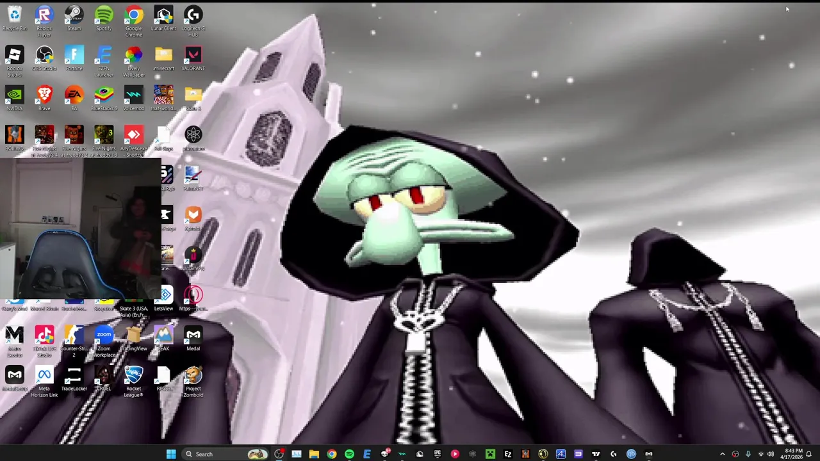820x461 pixels.
Task: Open Epic Games Launcher from the taskbar
Action: 437,454
